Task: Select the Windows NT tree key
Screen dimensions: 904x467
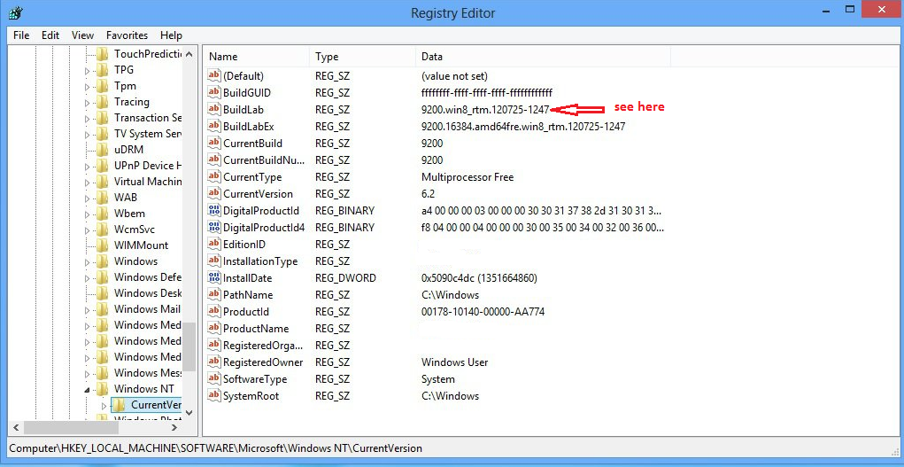Action: (144, 388)
